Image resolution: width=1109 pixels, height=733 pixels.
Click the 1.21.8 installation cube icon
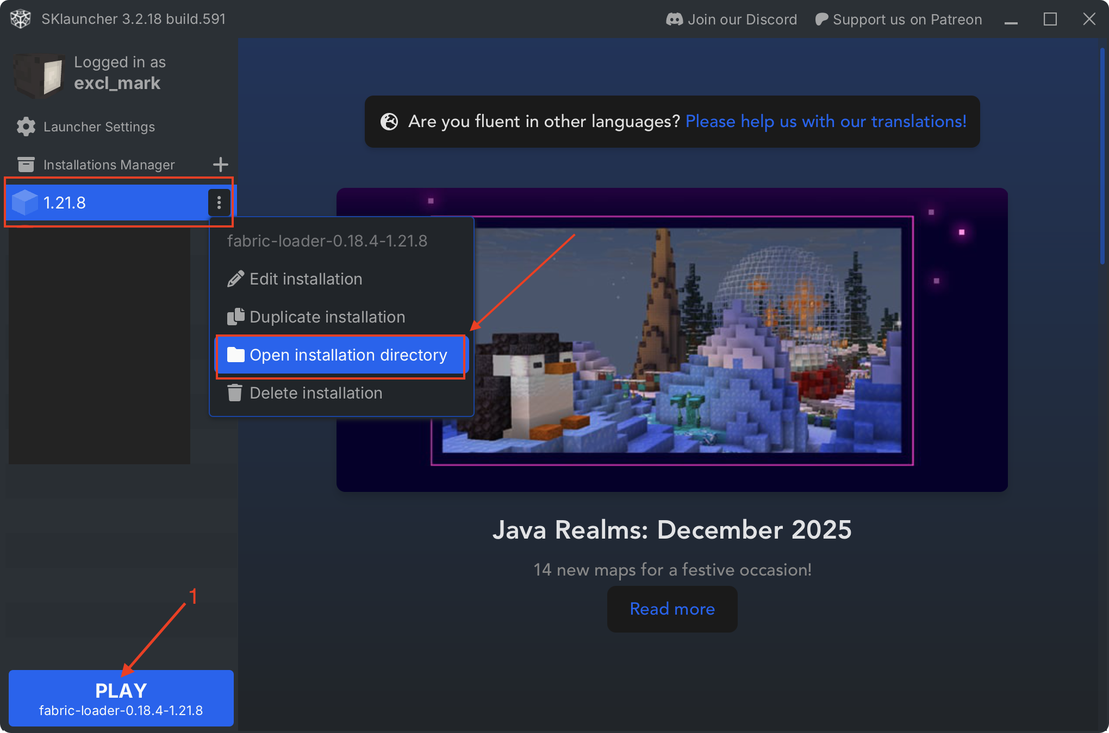(x=24, y=203)
